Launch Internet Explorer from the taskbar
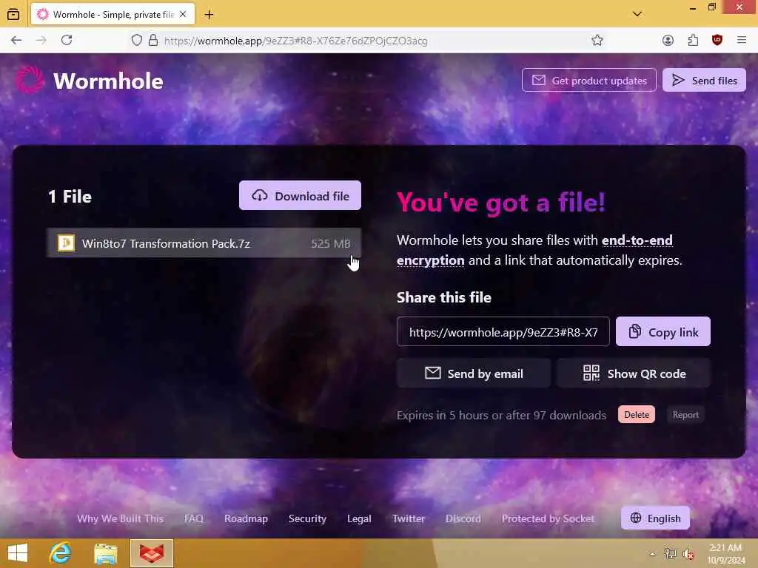This screenshot has height=568, width=758. tap(61, 553)
